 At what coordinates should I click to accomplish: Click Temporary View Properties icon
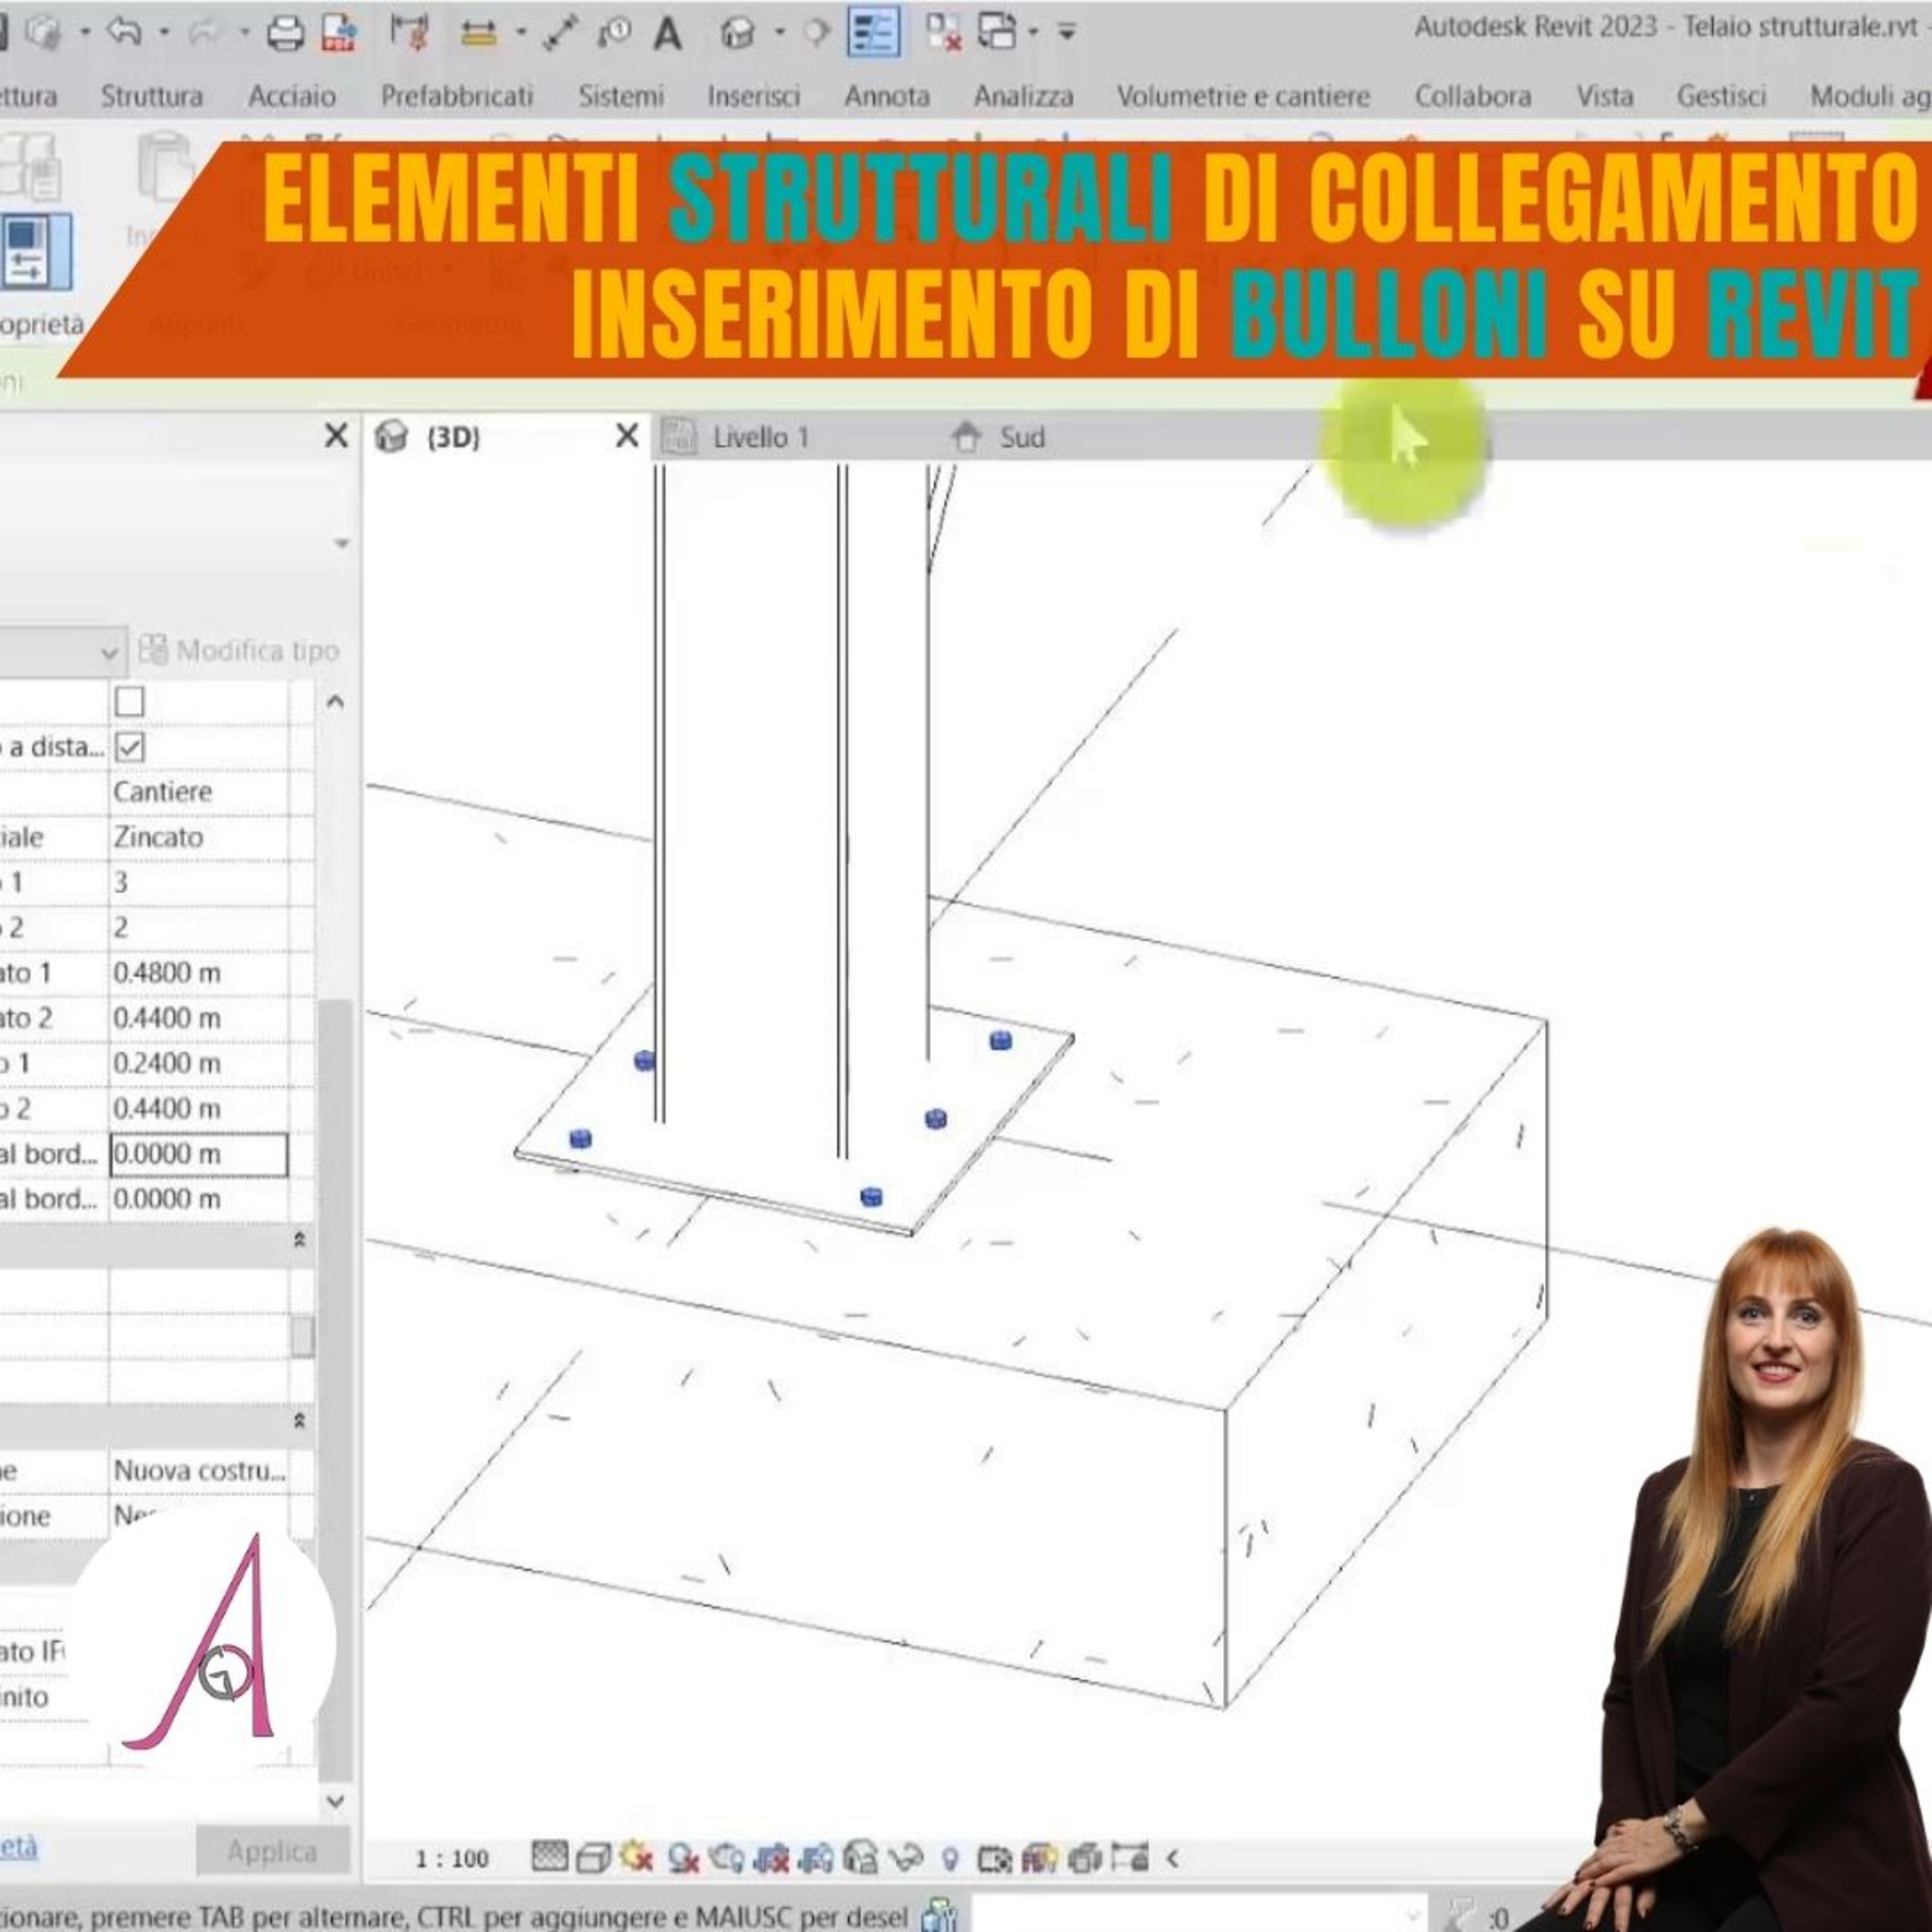994,1859
